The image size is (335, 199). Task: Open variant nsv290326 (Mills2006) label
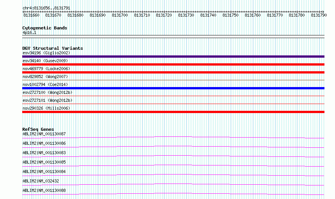point(46,108)
